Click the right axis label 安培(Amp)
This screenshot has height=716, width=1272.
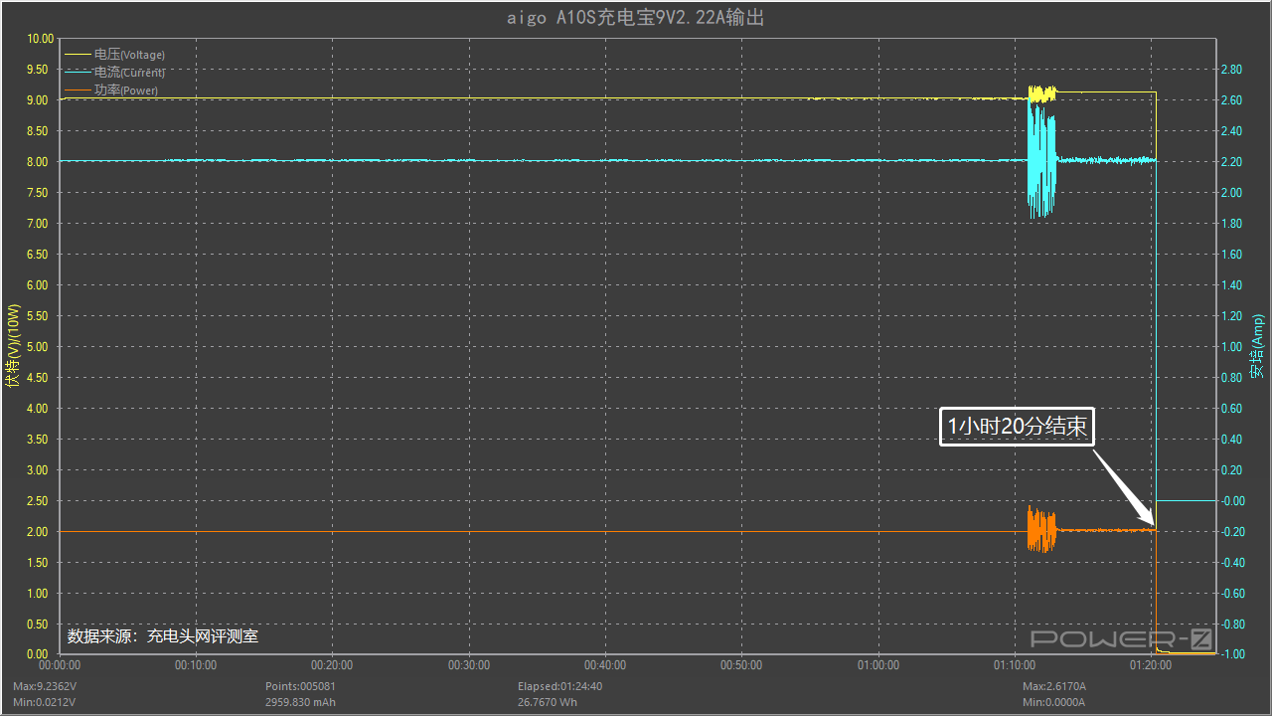1257,346
